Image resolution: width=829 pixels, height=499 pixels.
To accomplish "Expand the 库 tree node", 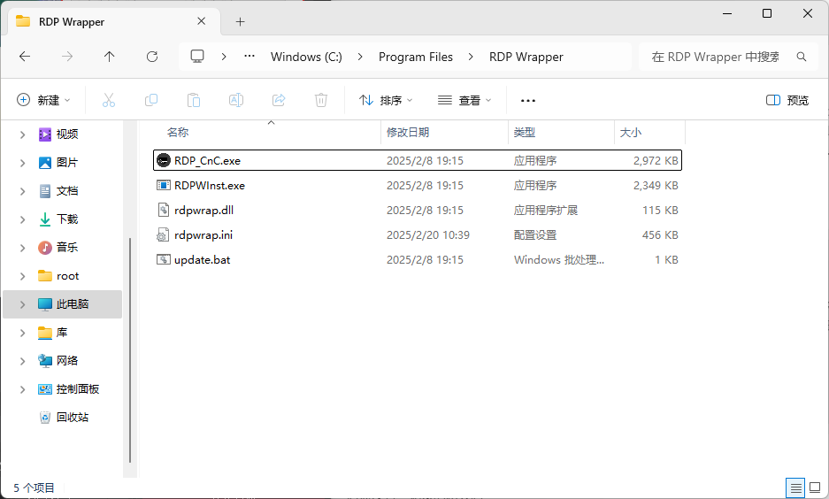I will (22, 333).
